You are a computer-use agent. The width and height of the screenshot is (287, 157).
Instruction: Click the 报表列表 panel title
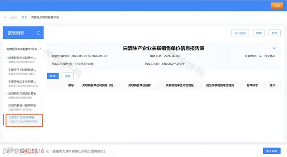pos(16,33)
